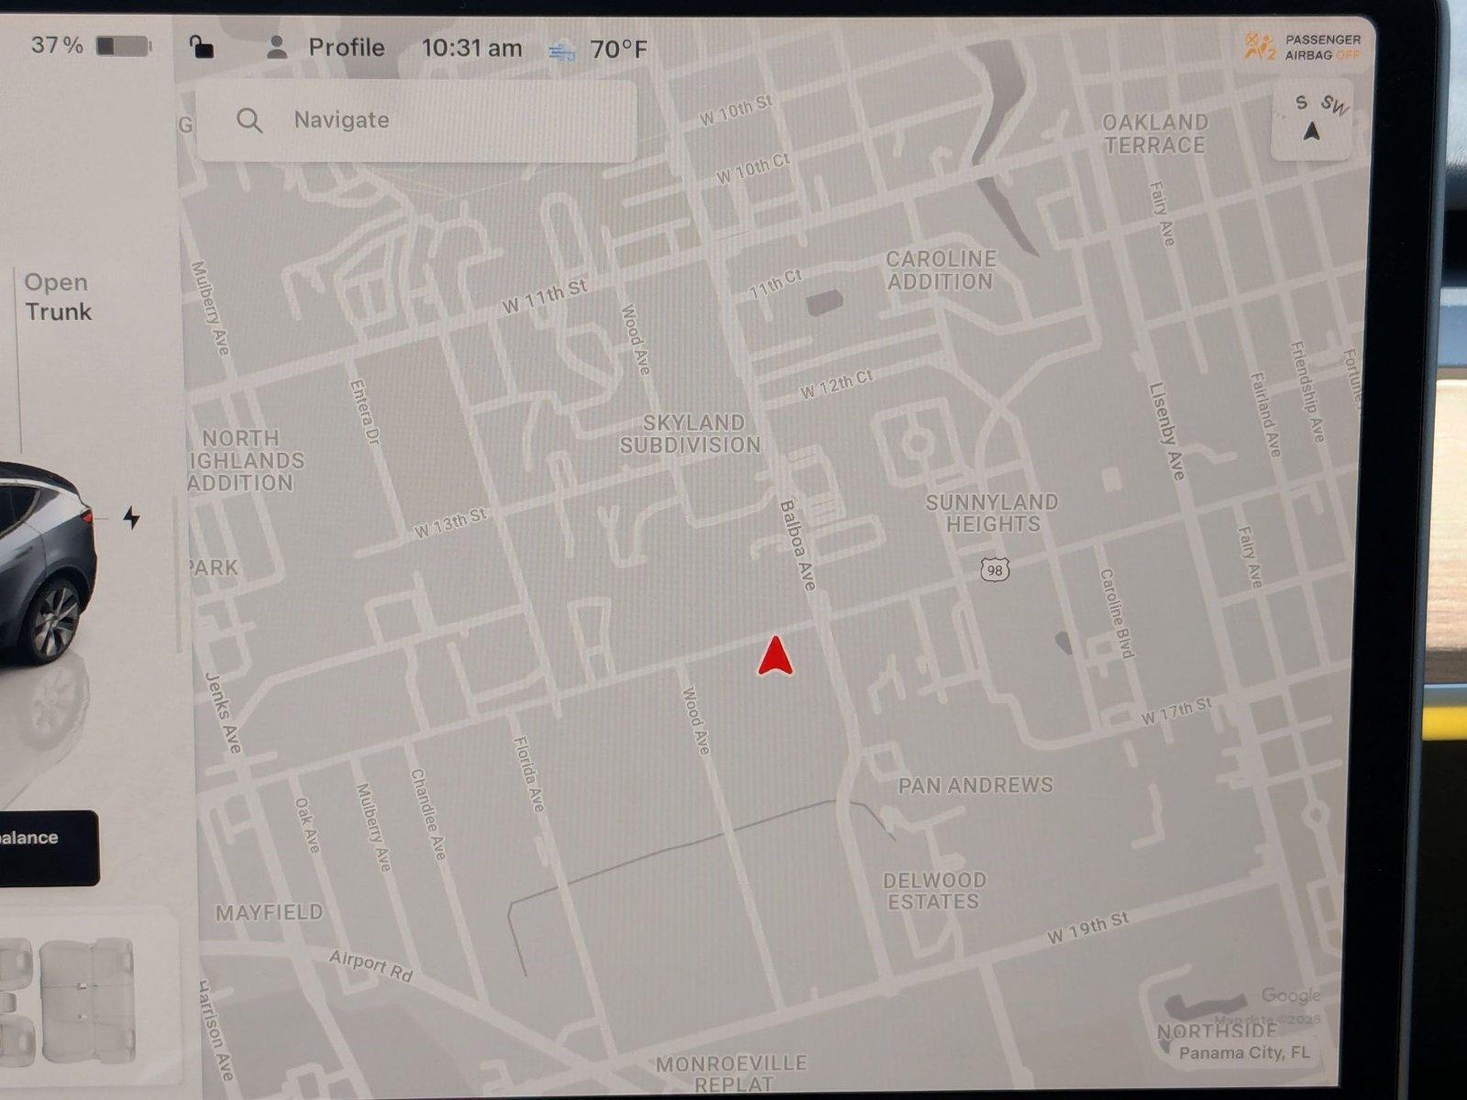This screenshot has height=1100, width=1467.
Task: Tap the Friendship Ave street label
Action: pyautogui.click(x=1307, y=390)
